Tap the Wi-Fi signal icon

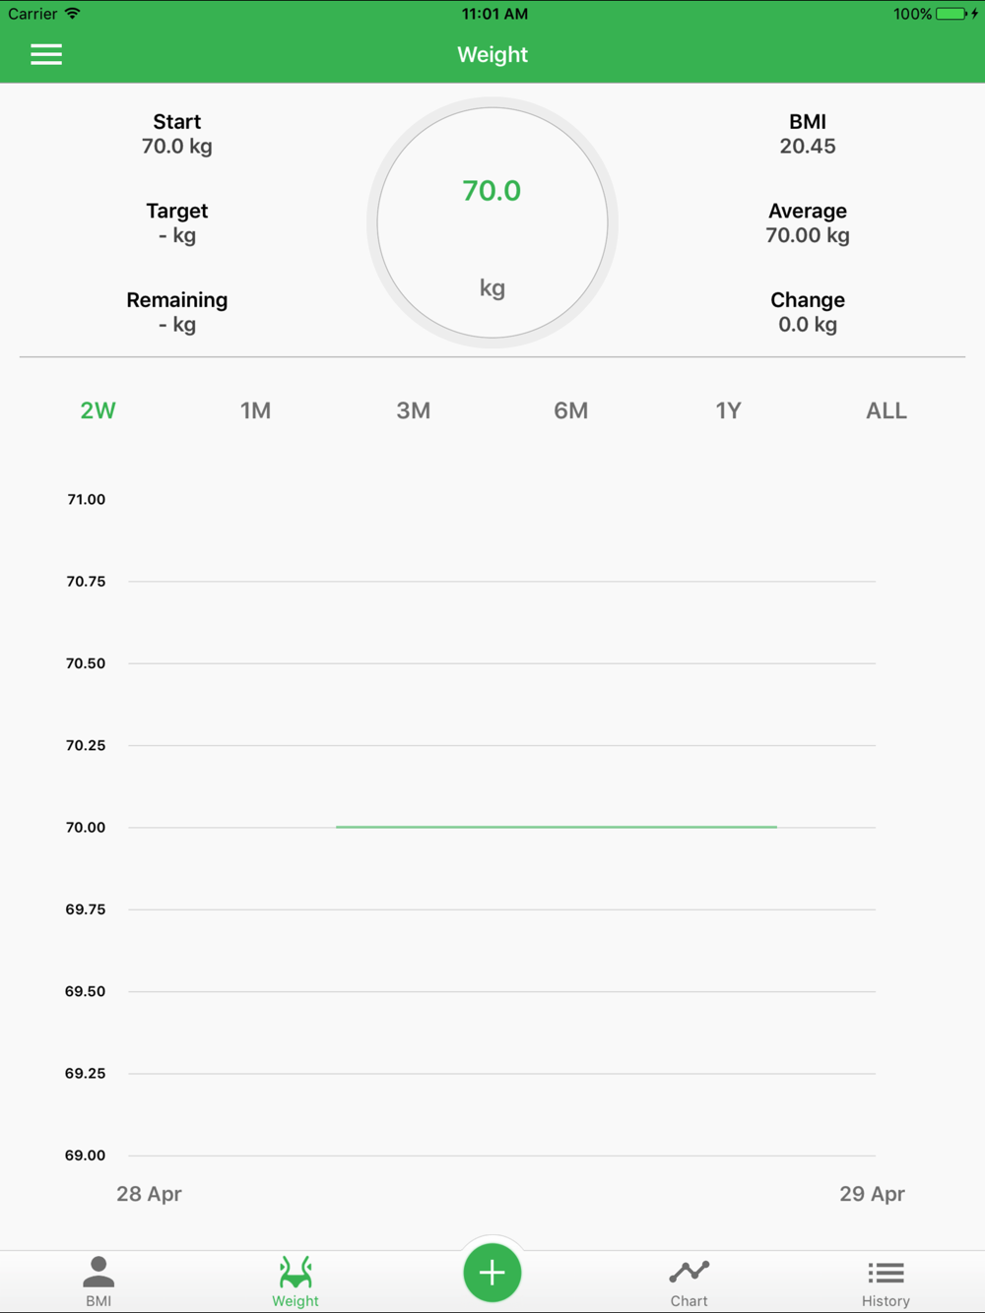pos(73,14)
